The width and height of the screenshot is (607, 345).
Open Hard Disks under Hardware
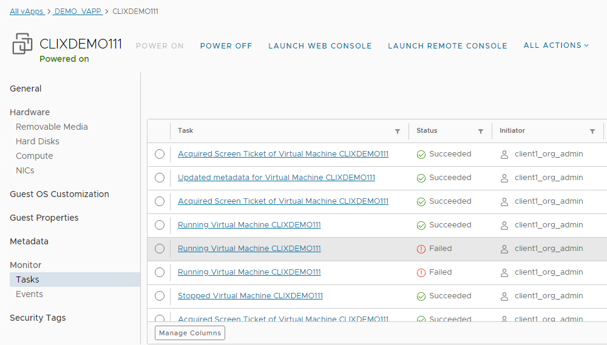(38, 141)
